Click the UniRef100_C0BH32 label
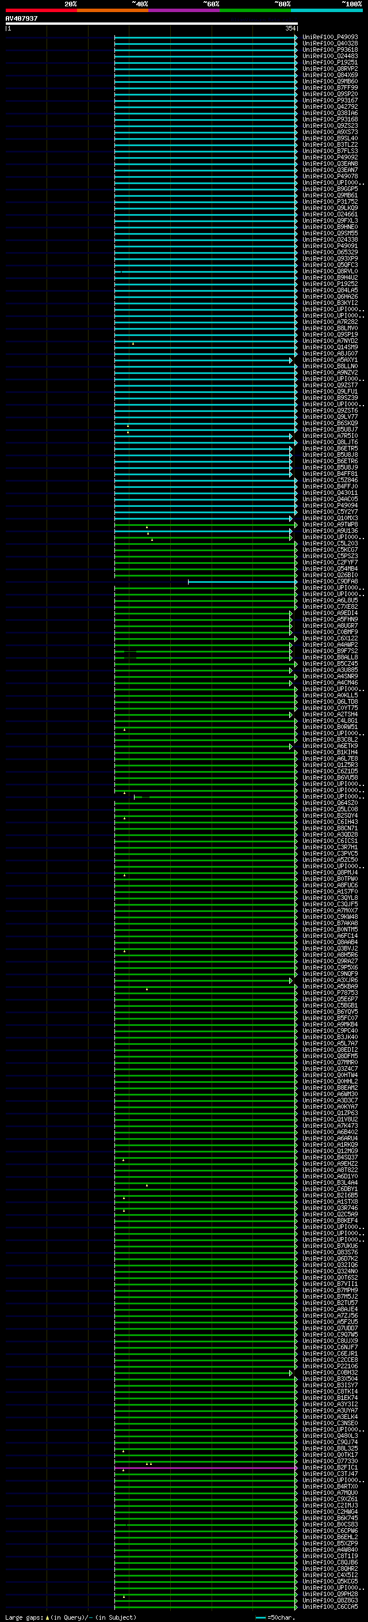The height and width of the screenshot is (1622, 368). click(x=330, y=1373)
